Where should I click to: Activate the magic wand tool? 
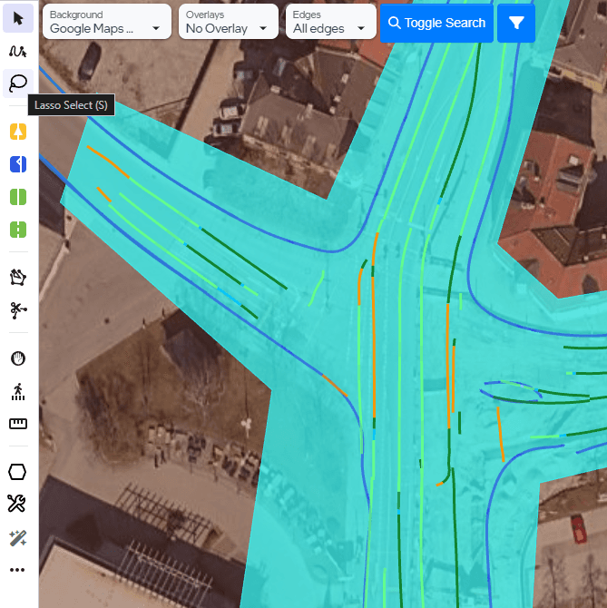[18, 537]
